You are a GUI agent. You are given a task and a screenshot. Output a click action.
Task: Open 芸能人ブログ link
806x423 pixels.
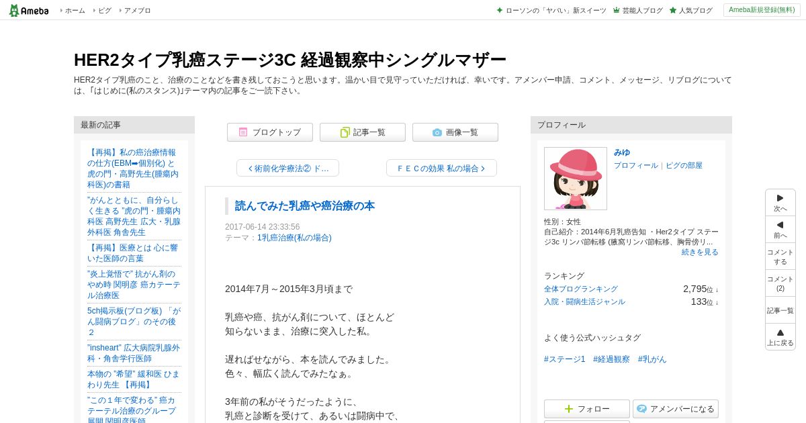(642, 10)
